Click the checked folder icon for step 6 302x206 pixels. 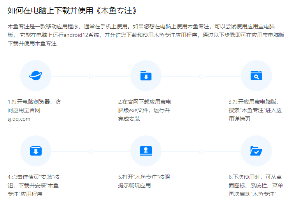coord(256,151)
